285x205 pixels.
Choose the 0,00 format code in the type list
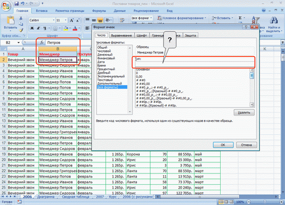(x=139, y=76)
